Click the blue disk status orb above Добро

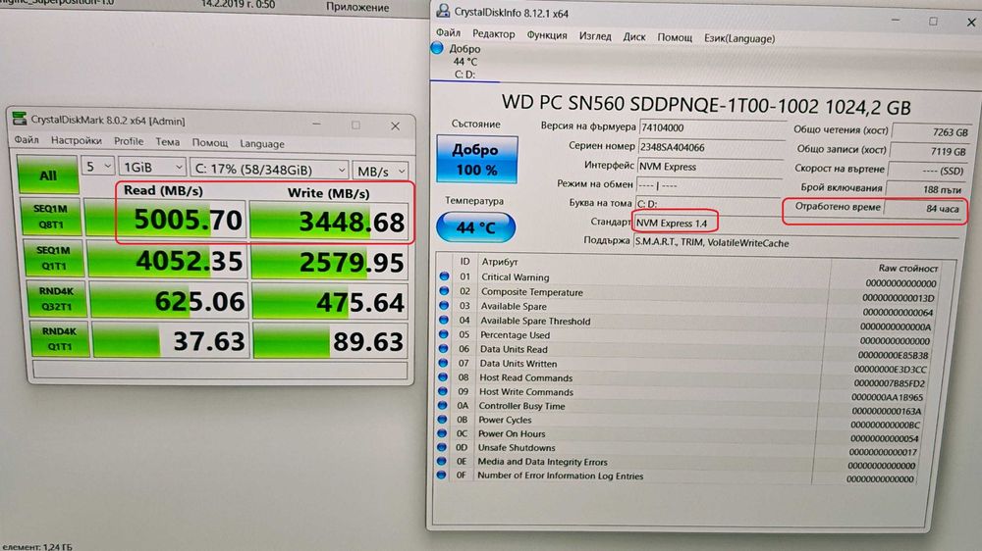[x=437, y=47]
